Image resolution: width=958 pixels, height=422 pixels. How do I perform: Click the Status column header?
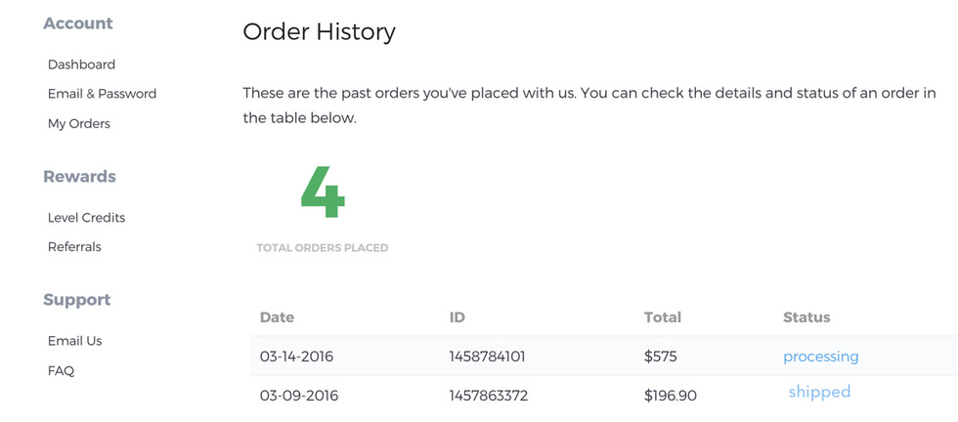(806, 317)
